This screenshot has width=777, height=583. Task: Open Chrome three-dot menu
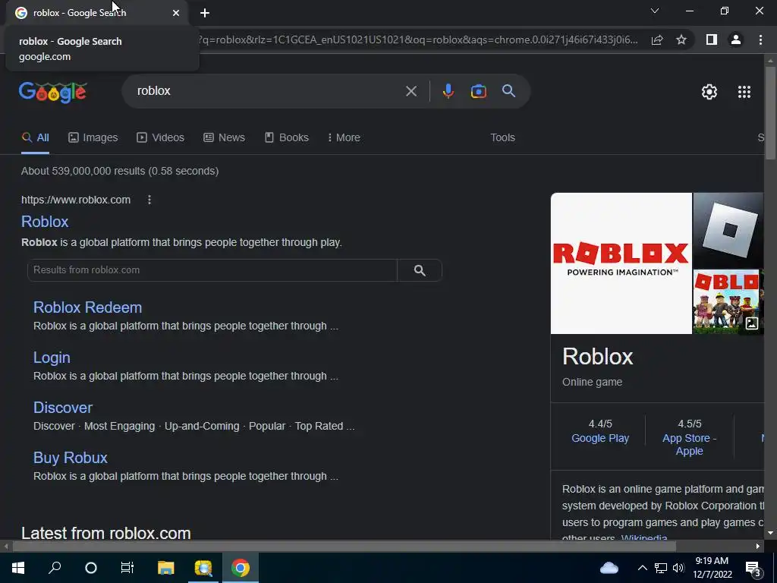click(x=760, y=39)
